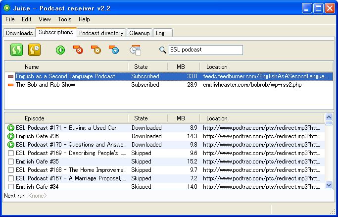Click the yellow Catch-up toolbar icon
This screenshot has height=217, width=338.
[x=34, y=50]
